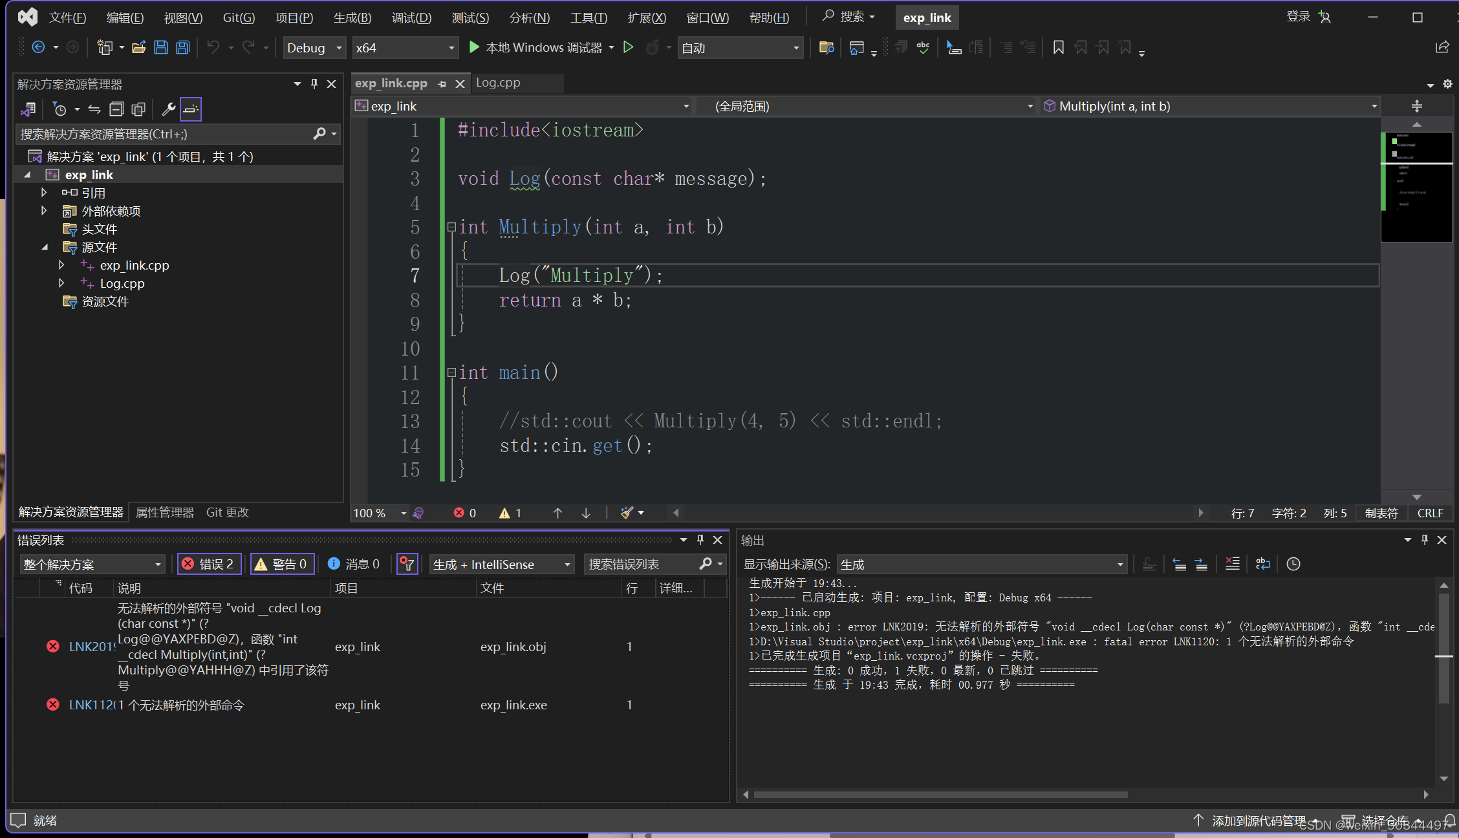Click the Open File folder toolbar icon

138,47
